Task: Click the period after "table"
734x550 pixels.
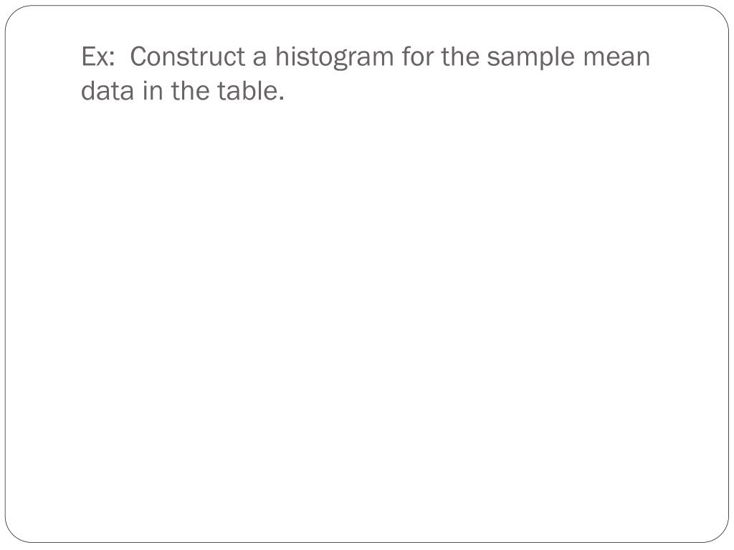Action: coord(282,99)
